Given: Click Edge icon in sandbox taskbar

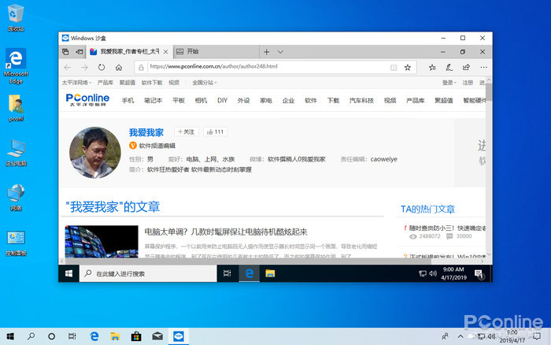Looking at the screenshot, I should pos(248,273).
